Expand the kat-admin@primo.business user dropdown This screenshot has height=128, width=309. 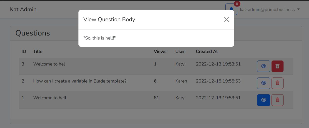pyautogui.click(x=270, y=9)
